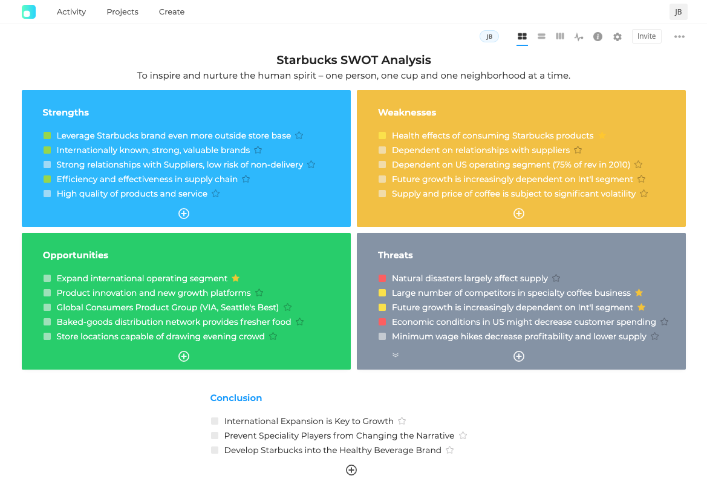This screenshot has width=707, height=490.
Task: Star 'High quality of products and service'
Action: pyautogui.click(x=215, y=194)
